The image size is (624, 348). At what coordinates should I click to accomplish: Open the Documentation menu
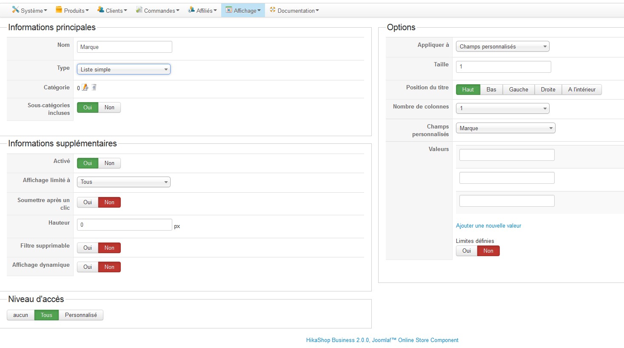tap(294, 11)
